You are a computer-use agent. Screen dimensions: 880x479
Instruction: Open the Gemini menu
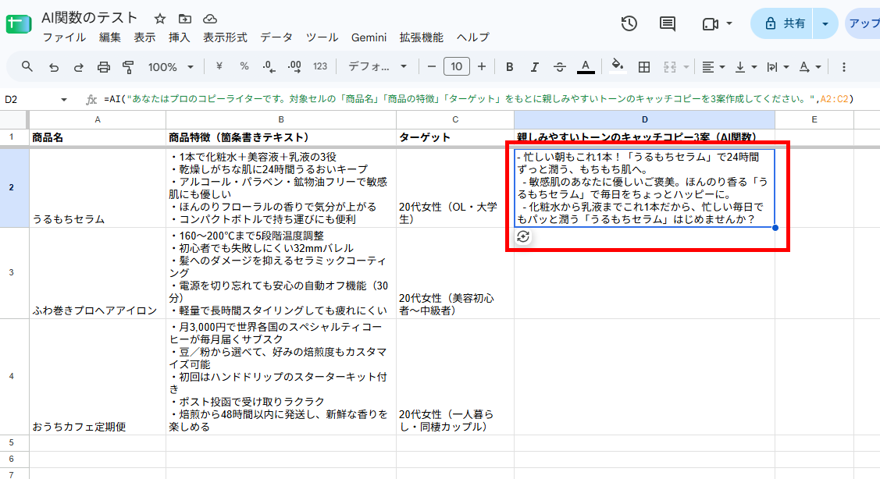coord(369,37)
